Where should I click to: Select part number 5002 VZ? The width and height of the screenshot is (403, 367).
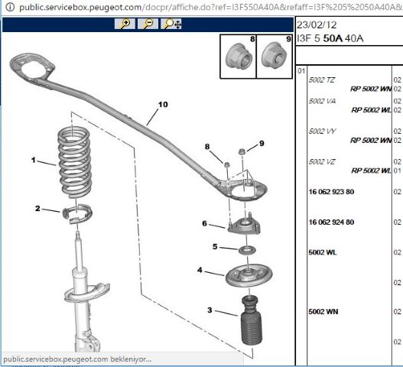(322, 162)
